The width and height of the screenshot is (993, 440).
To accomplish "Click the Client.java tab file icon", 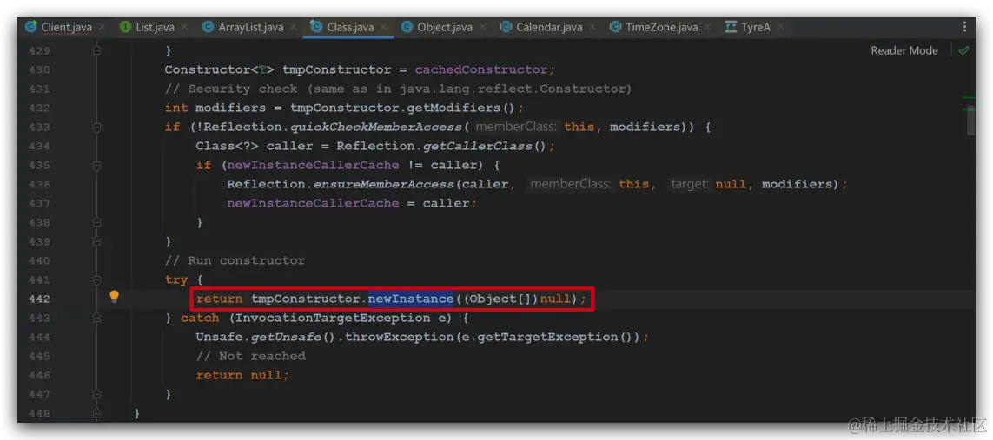I will pyautogui.click(x=31, y=27).
